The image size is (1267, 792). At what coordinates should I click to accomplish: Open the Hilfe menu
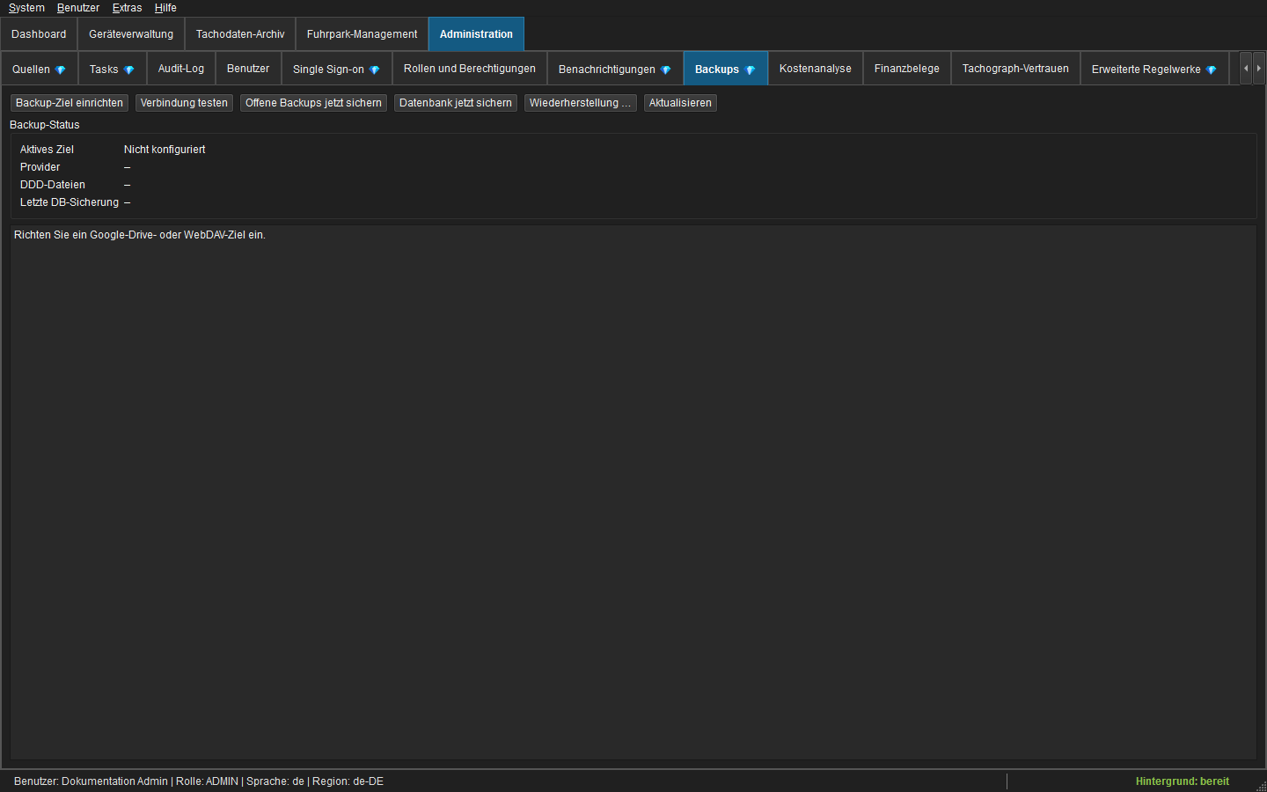click(165, 8)
